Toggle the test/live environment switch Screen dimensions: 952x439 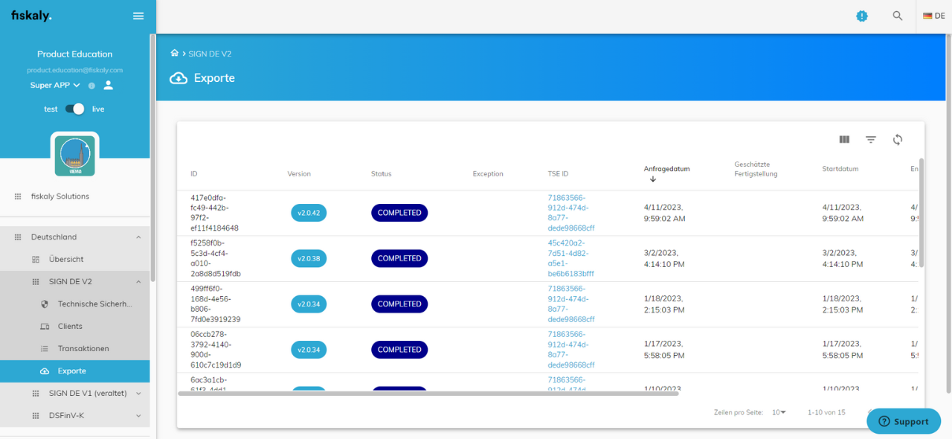click(74, 109)
